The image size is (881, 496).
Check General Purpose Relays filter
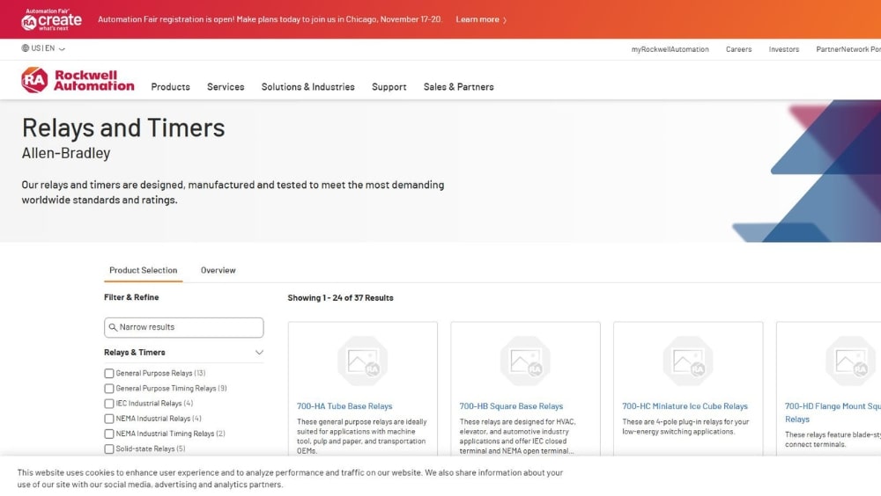(109, 373)
